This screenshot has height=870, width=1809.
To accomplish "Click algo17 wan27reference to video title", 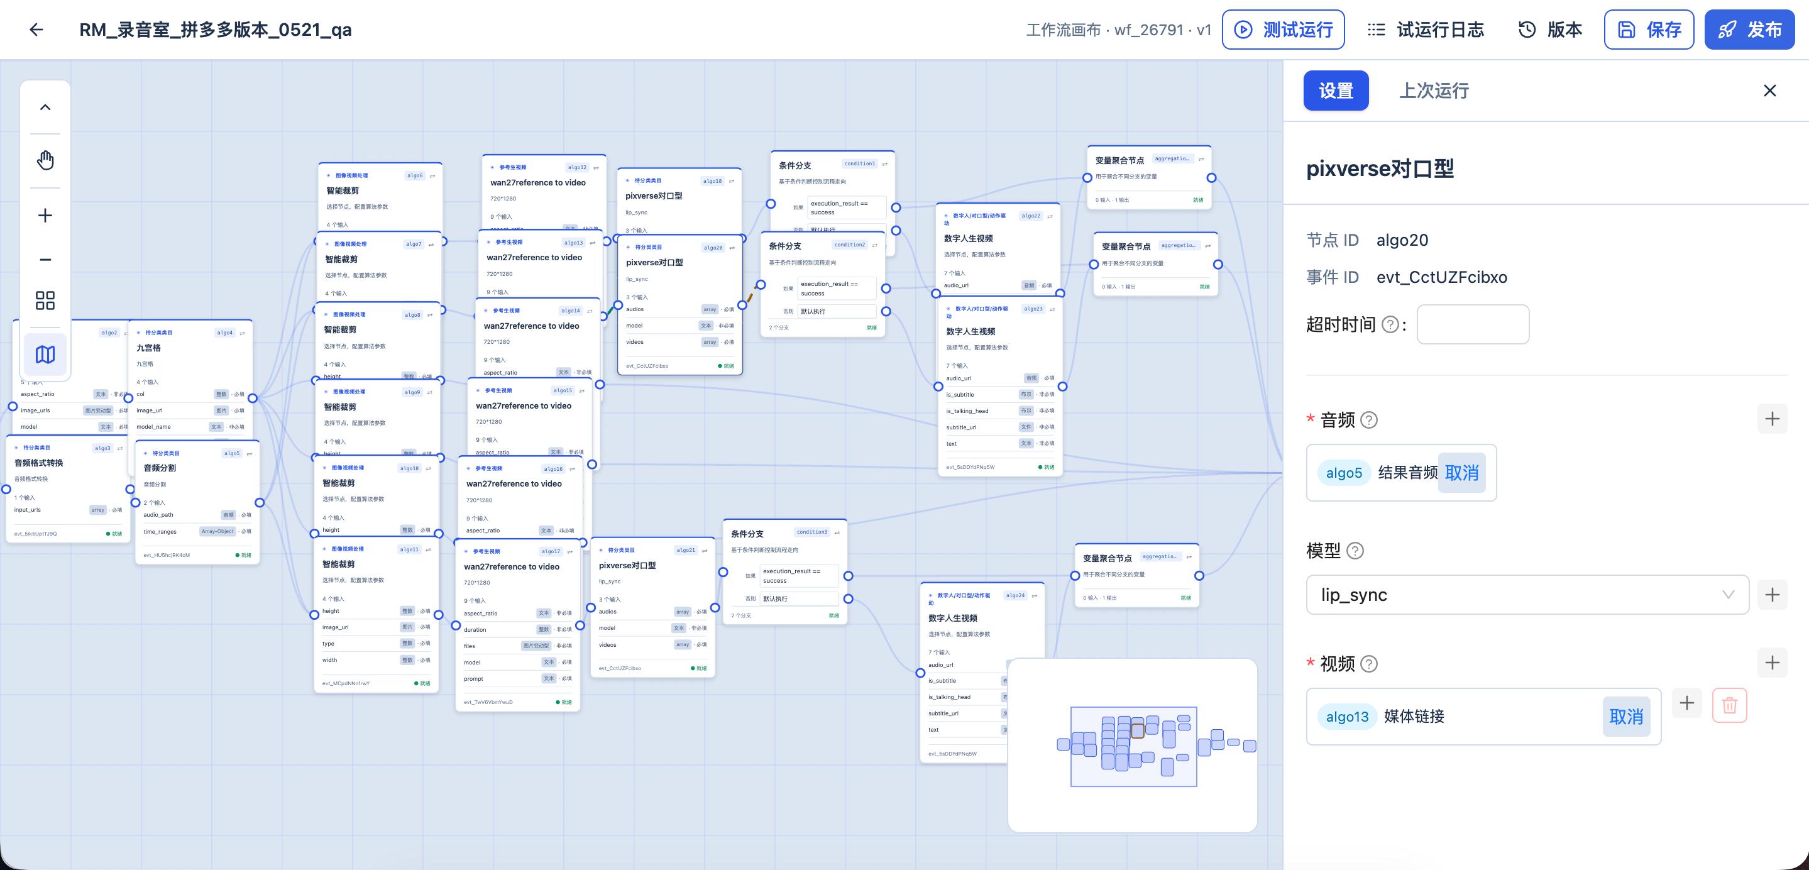I will click(511, 566).
